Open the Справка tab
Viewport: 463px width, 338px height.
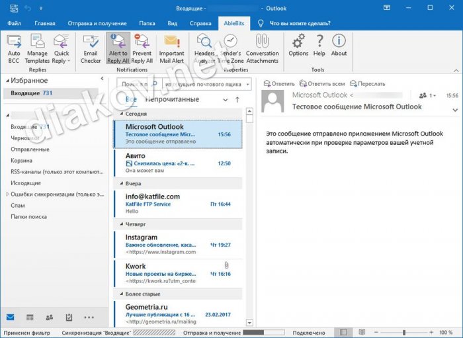click(200, 23)
